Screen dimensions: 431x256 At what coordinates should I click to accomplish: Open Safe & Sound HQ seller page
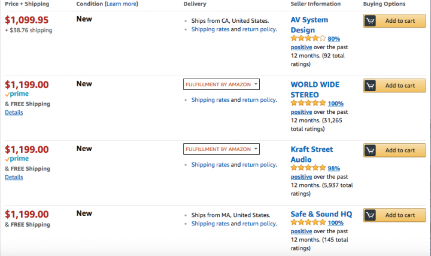pos(321,214)
